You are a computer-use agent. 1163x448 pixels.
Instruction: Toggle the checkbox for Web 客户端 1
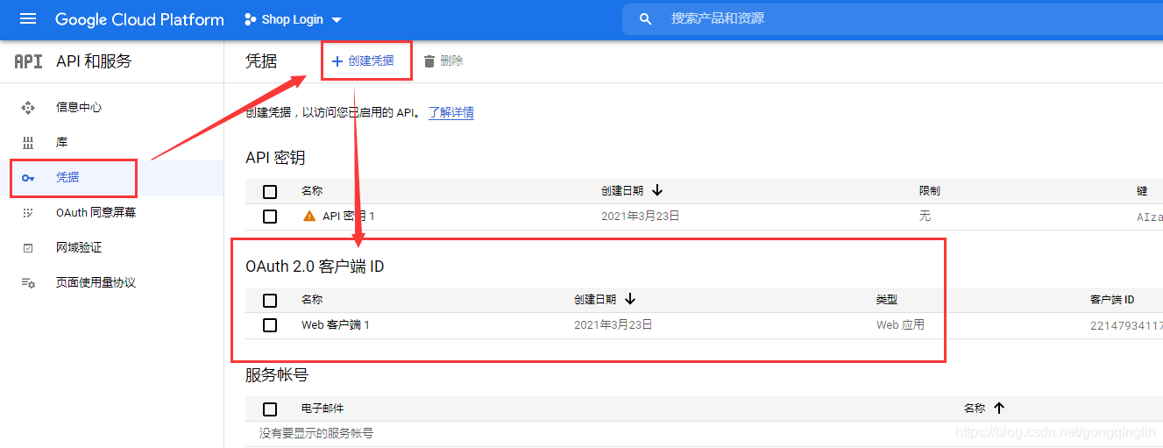tap(270, 325)
